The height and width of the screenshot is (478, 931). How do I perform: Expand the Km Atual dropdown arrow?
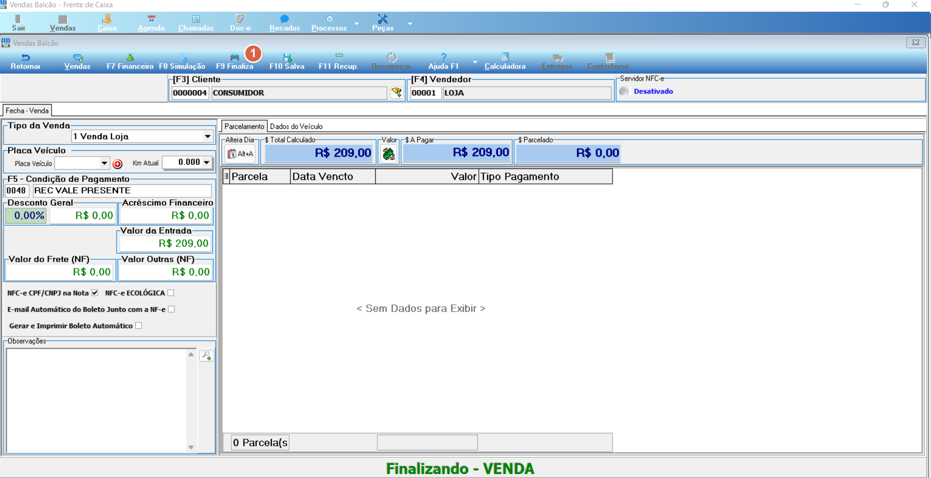click(207, 162)
